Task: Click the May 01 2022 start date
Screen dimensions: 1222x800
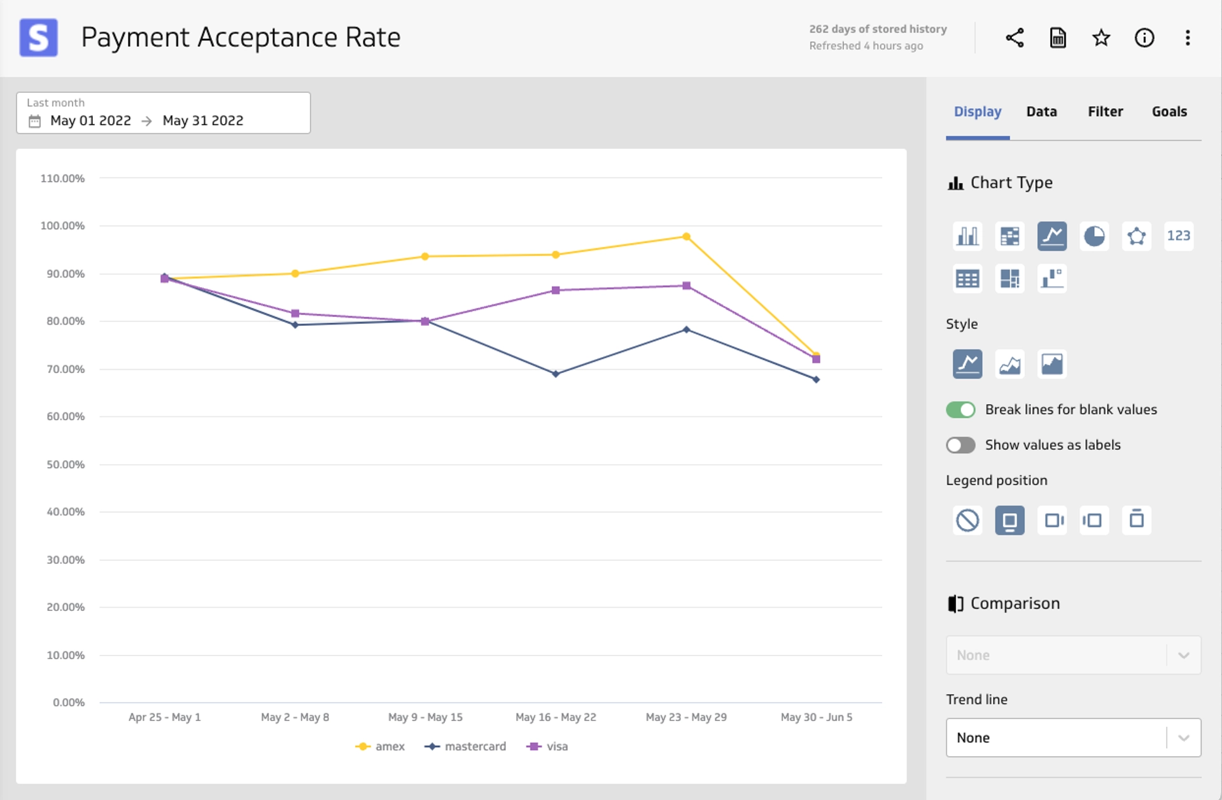Action: pyautogui.click(x=90, y=121)
